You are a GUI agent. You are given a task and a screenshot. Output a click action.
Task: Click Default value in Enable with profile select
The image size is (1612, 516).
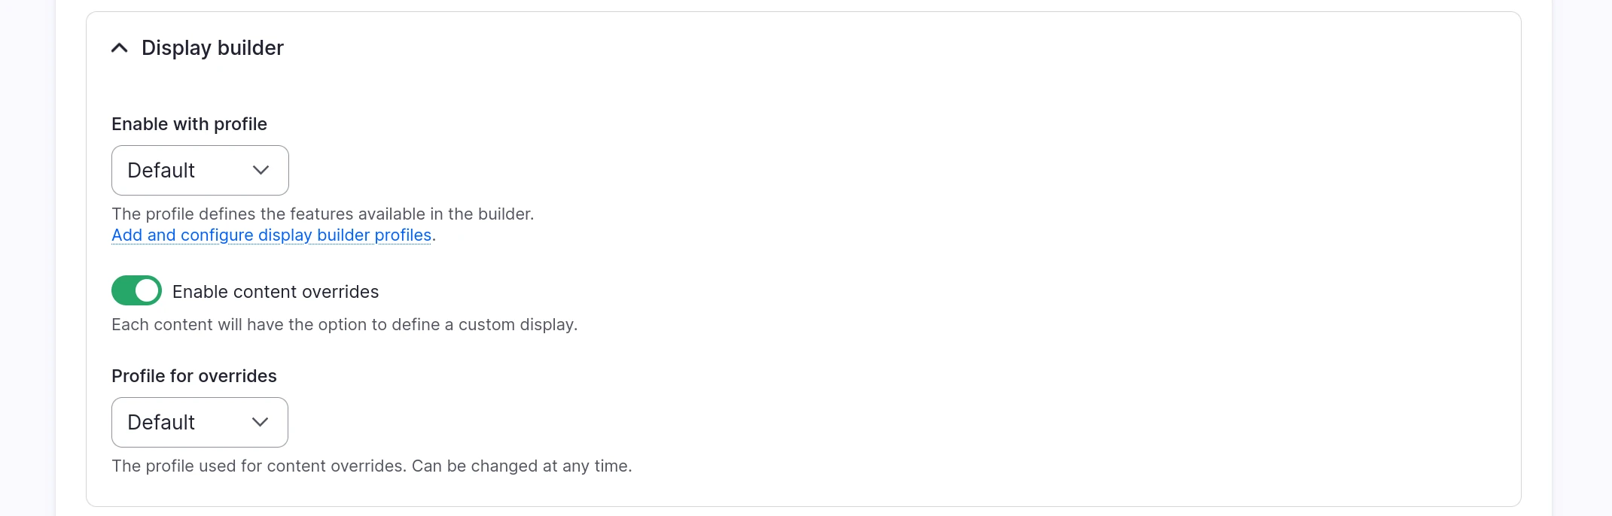point(161,171)
